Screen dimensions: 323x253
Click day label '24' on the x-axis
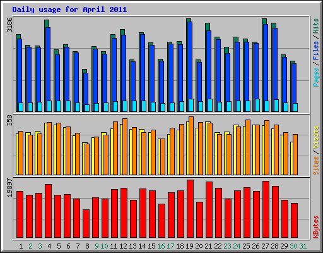pos(237,246)
